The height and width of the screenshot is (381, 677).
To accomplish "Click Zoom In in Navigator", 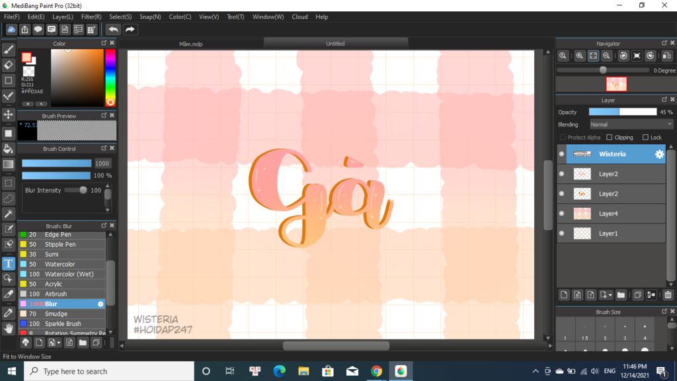I will (579, 56).
